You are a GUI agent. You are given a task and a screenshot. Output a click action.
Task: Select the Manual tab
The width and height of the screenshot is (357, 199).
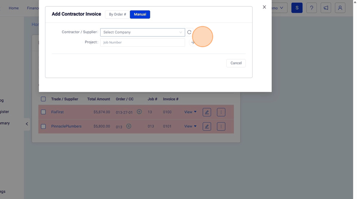pos(140,14)
